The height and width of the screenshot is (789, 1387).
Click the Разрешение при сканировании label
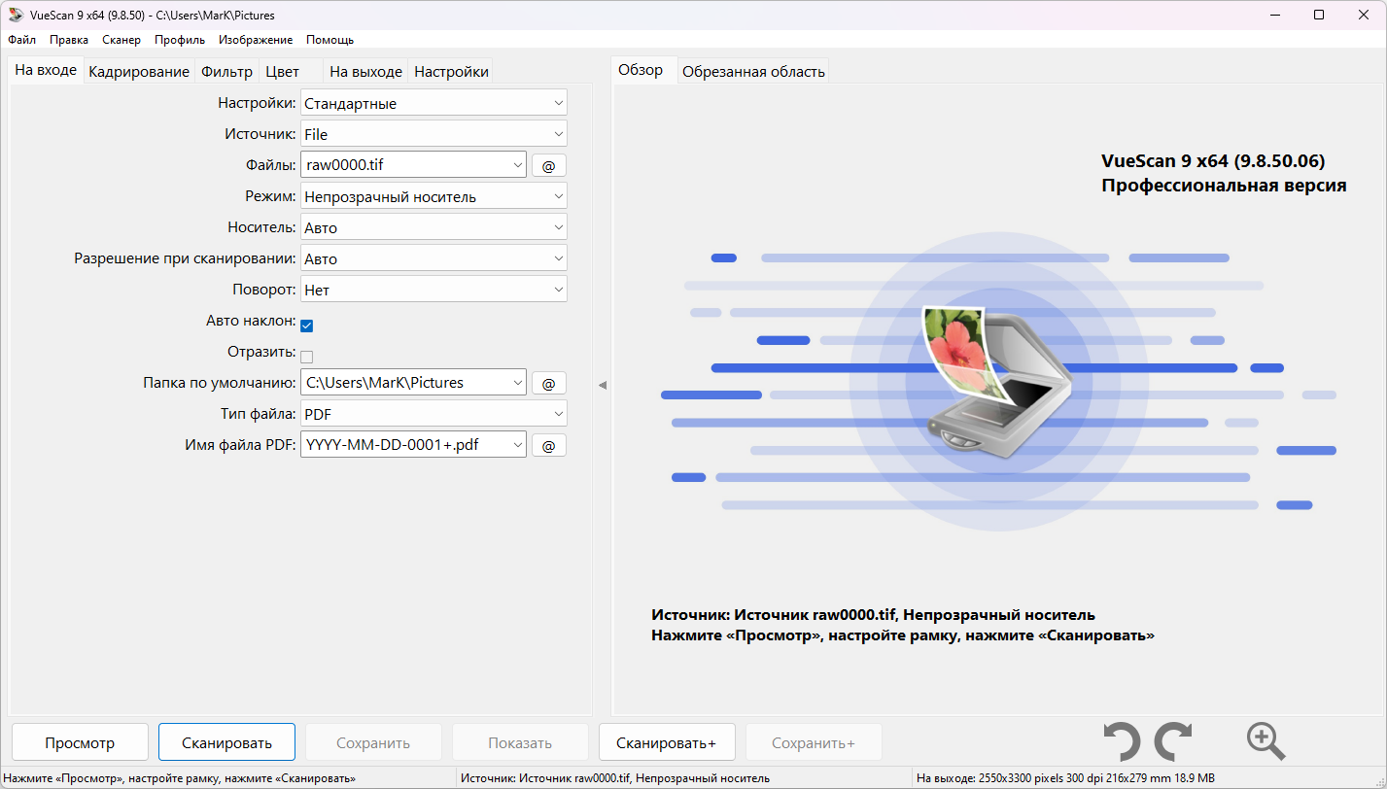(x=185, y=258)
